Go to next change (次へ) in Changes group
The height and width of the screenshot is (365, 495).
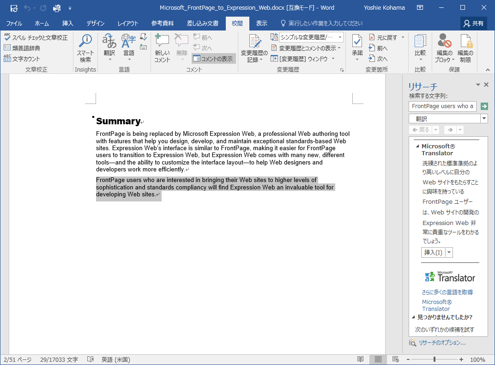tap(378, 59)
